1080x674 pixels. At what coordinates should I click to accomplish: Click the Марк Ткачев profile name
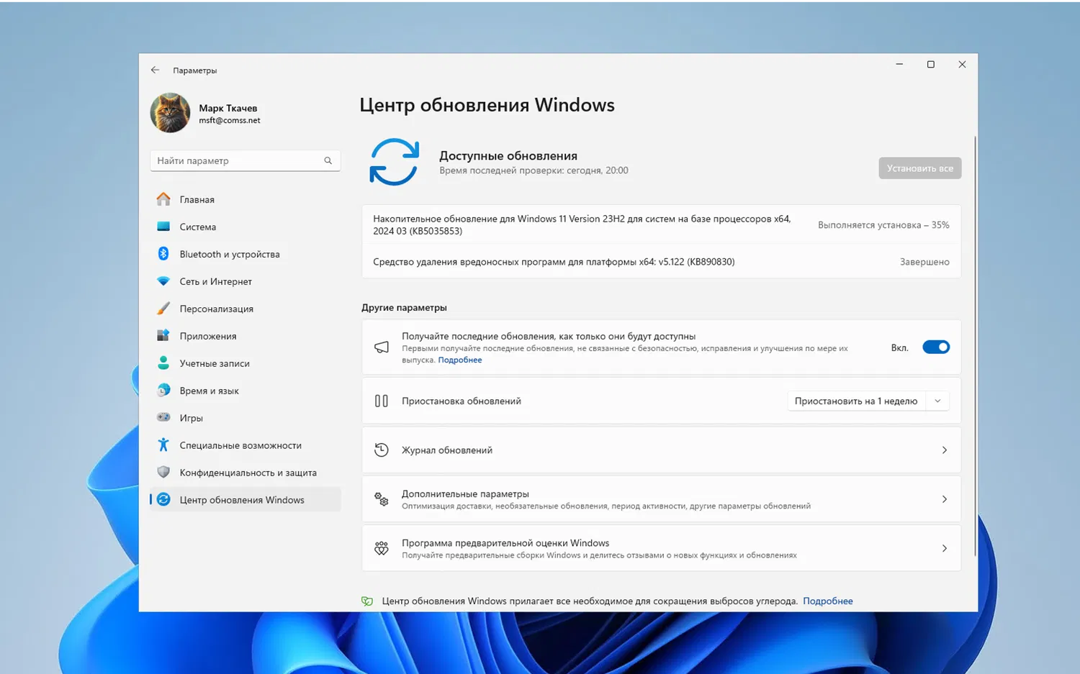(228, 108)
